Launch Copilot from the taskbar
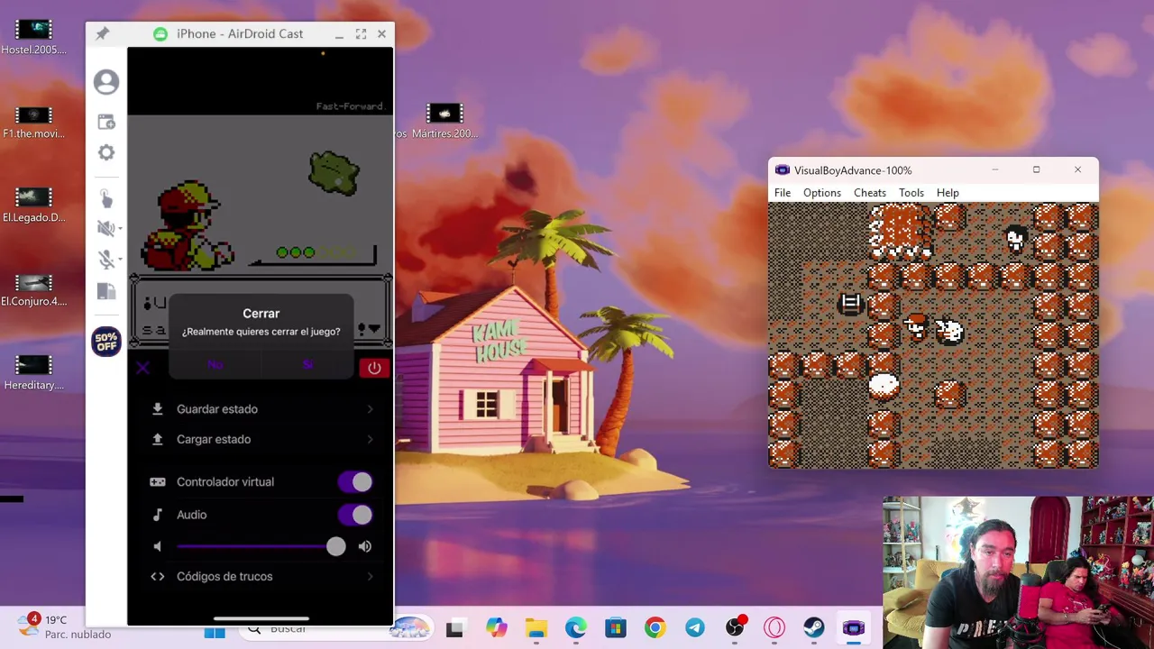This screenshot has width=1154, height=649. pos(496,628)
